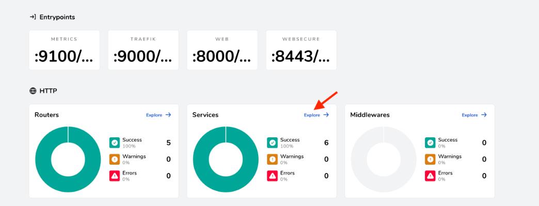Click the Entrypoints arrow icon
The height and width of the screenshot is (206, 539).
(x=33, y=17)
